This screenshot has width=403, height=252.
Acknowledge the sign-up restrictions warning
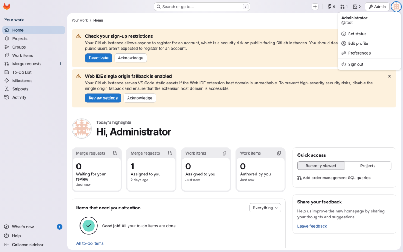[131, 58]
